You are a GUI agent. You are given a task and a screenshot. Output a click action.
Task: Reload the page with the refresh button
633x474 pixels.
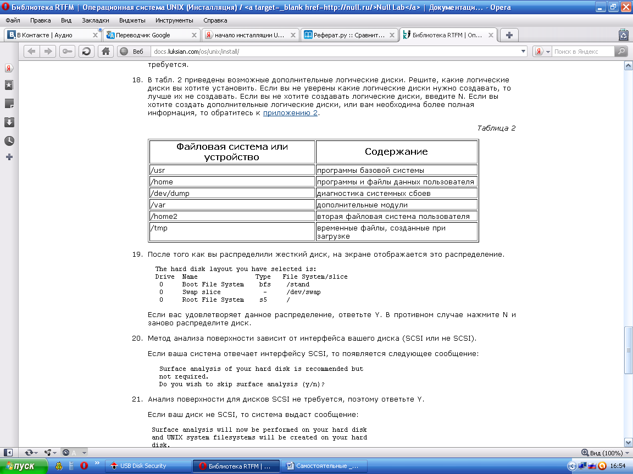(x=86, y=51)
